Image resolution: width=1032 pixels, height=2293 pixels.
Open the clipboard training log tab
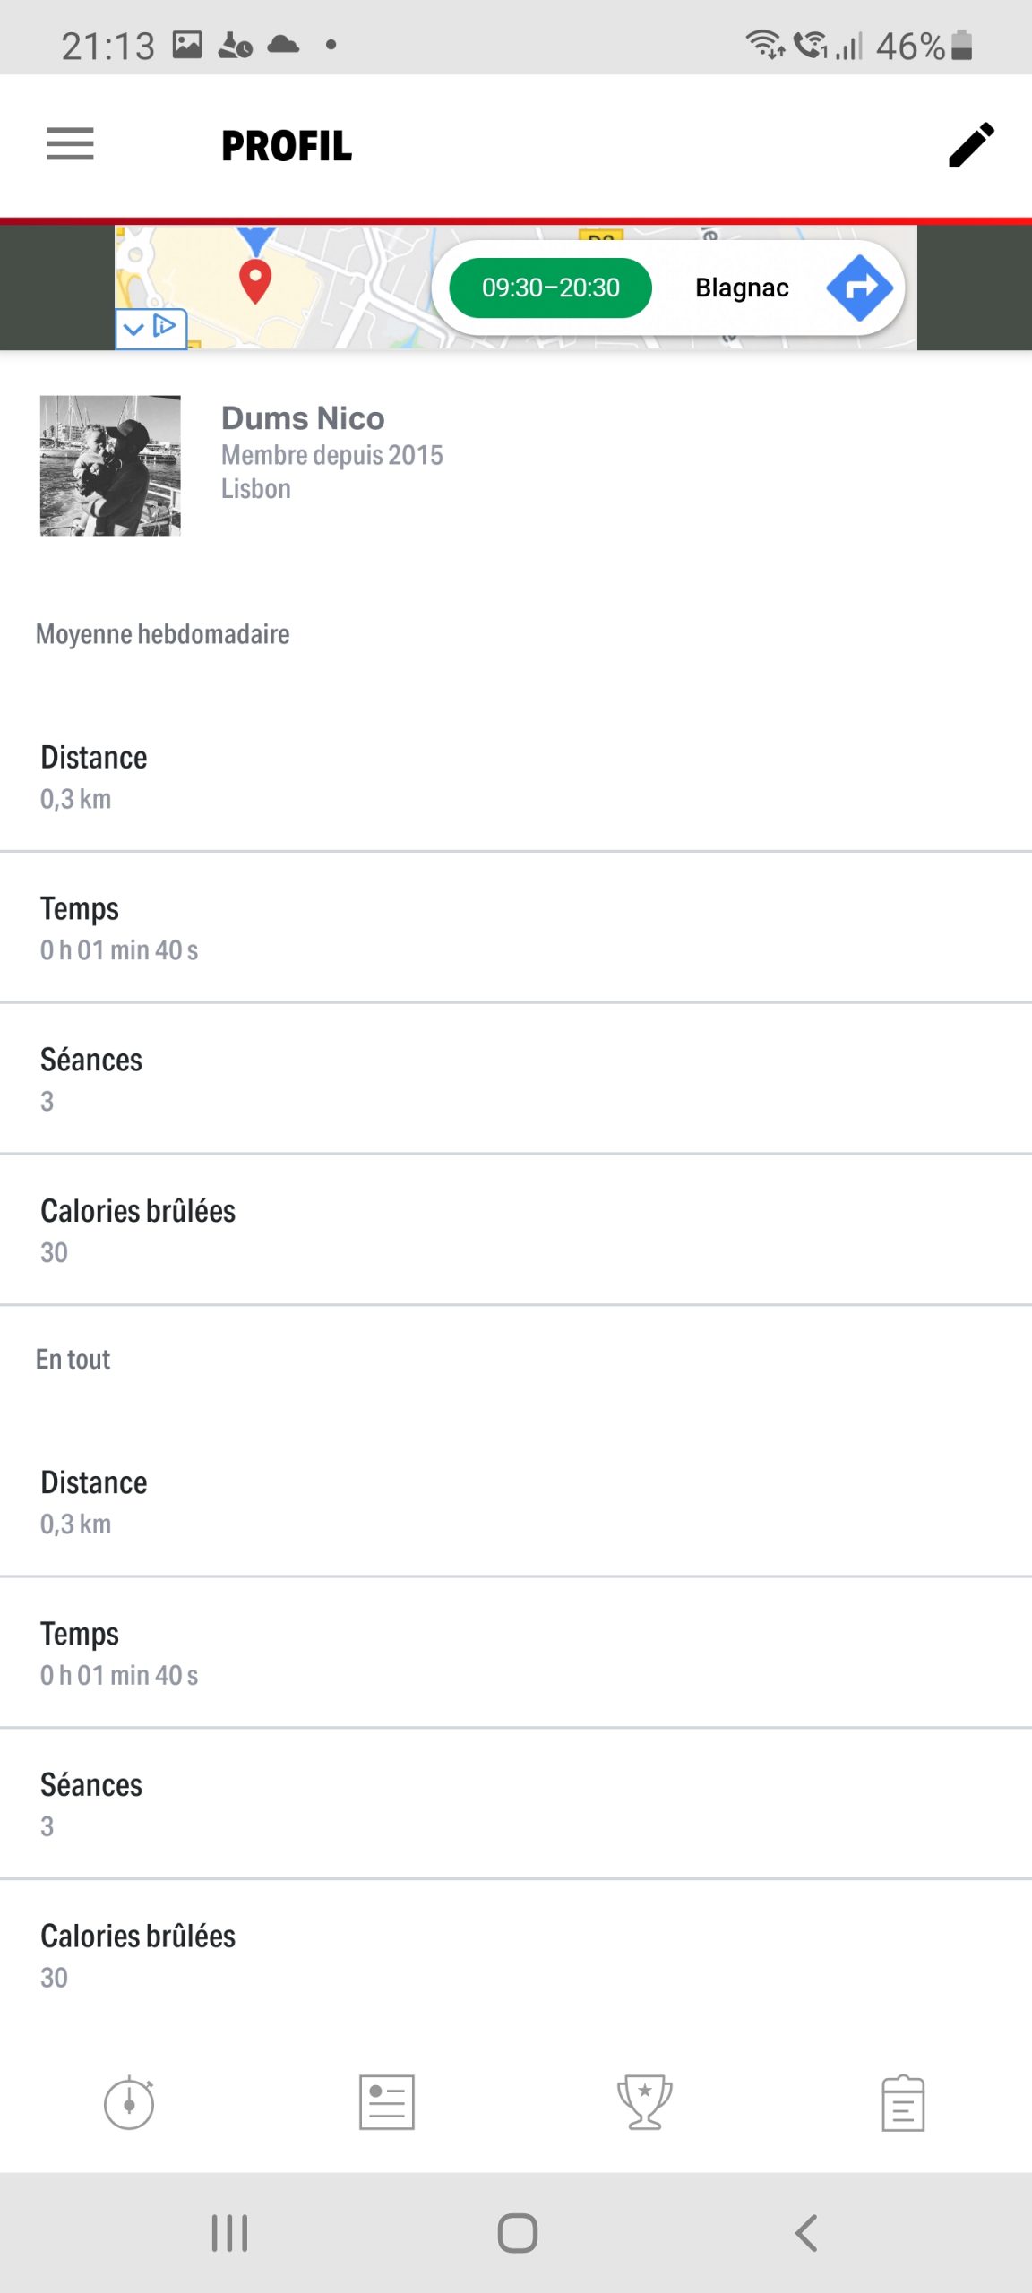click(902, 2102)
